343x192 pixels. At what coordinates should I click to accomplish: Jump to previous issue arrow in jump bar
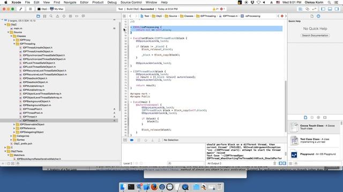pos(278,16)
